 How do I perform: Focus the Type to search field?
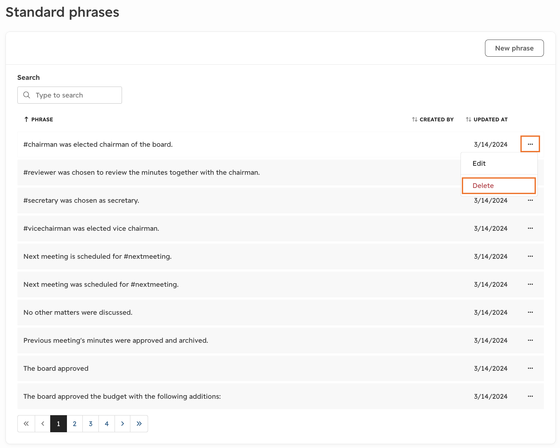tap(70, 95)
